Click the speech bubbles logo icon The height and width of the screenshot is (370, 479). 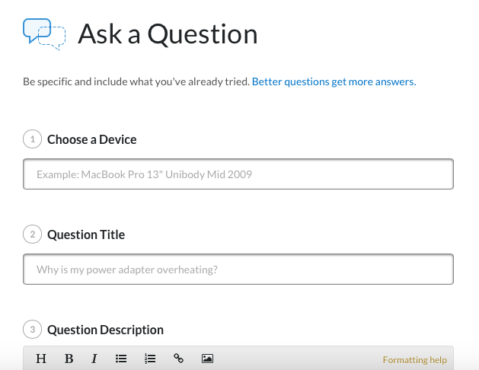click(x=44, y=34)
